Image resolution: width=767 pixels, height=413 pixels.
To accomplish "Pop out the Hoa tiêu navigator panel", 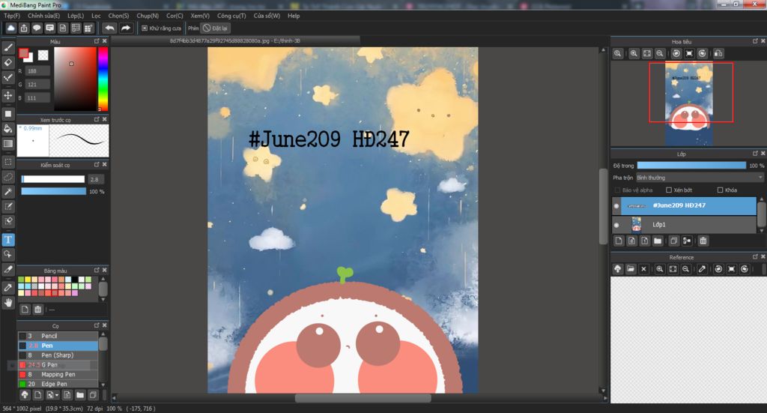I will click(x=755, y=41).
